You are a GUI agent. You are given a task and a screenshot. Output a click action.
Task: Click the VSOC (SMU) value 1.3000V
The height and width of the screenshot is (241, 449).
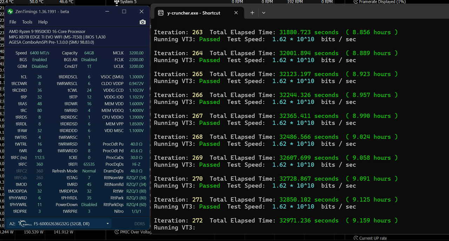(x=136, y=77)
